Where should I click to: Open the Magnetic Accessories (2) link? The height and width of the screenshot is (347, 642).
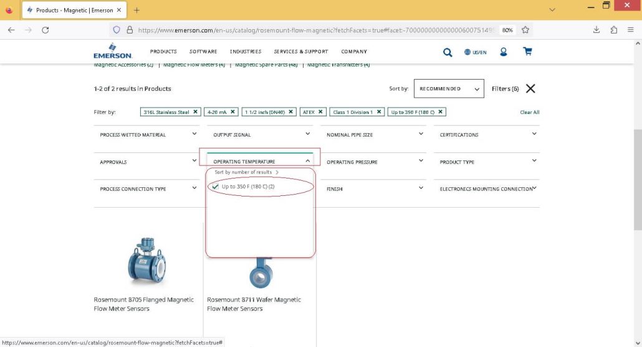123,65
